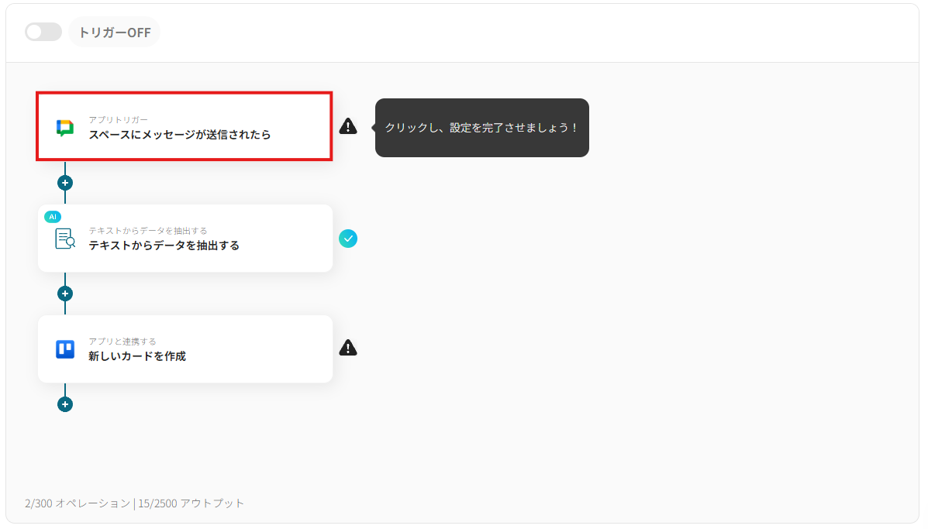Screen dimensions: 928x529
Task: Click the plus icon above the Trello step
Action: coord(65,293)
